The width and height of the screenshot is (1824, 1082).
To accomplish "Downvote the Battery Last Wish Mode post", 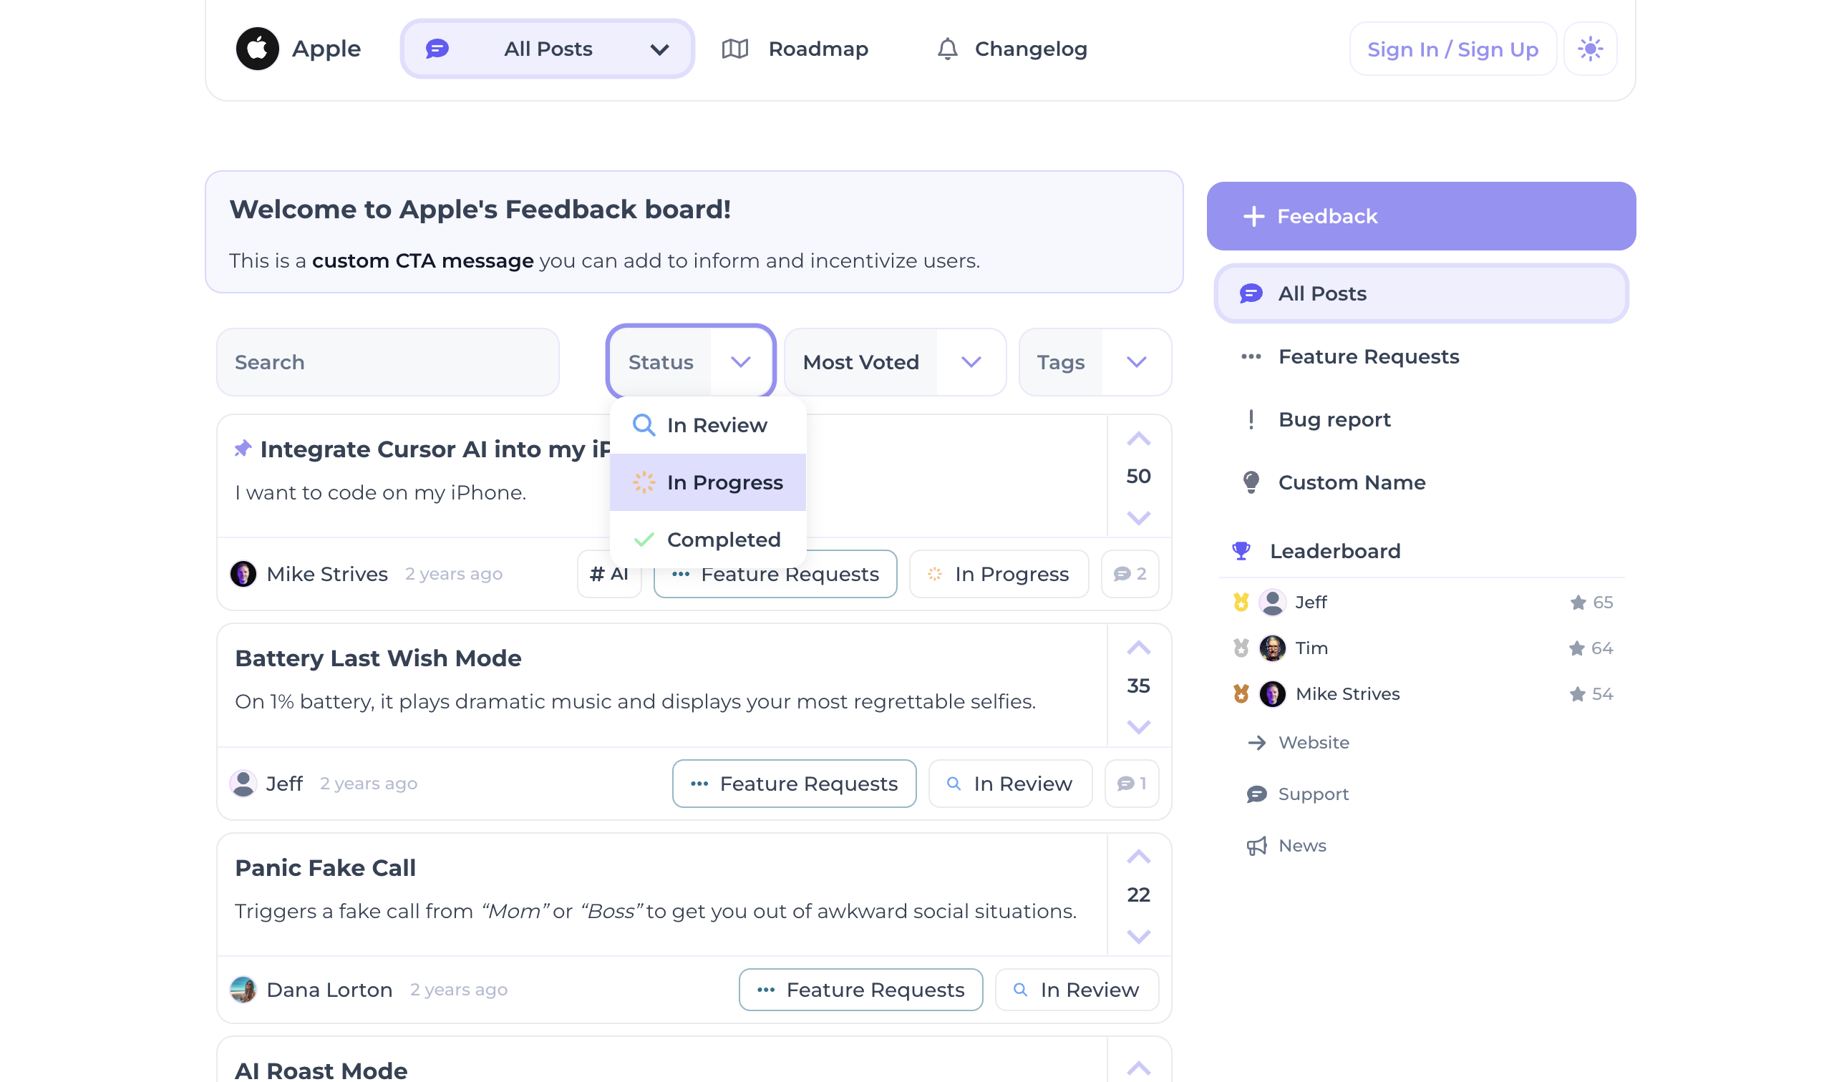I will tap(1138, 727).
